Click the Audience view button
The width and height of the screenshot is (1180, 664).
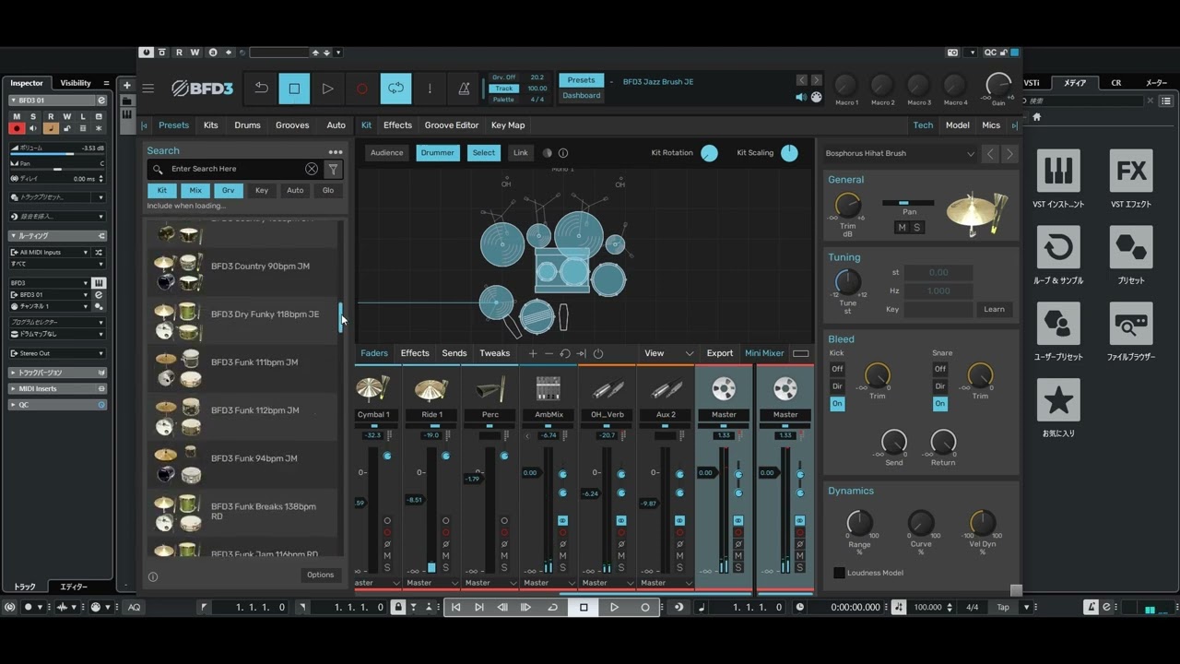click(x=387, y=153)
